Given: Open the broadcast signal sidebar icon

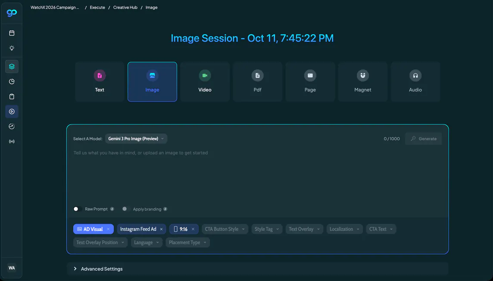Looking at the screenshot, I should pos(12,141).
